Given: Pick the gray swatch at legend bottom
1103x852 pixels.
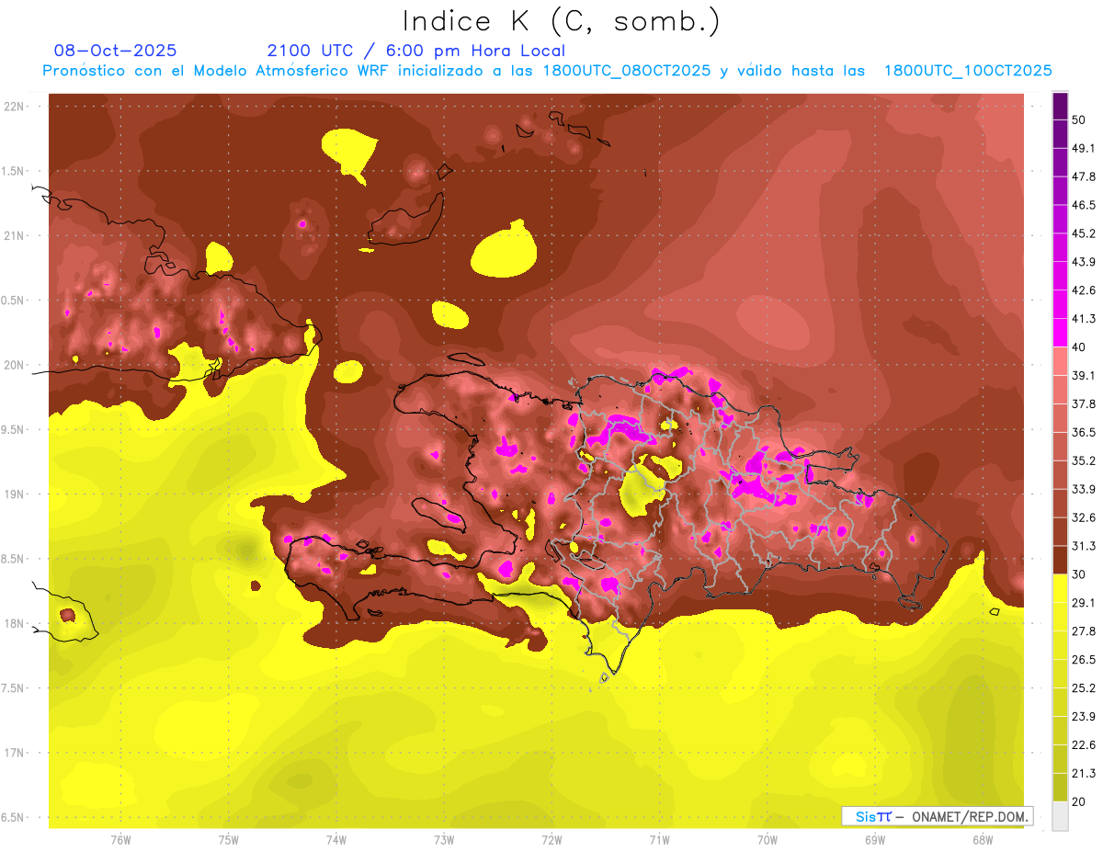Looking at the screenshot, I should pyautogui.click(x=1060, y=816).
